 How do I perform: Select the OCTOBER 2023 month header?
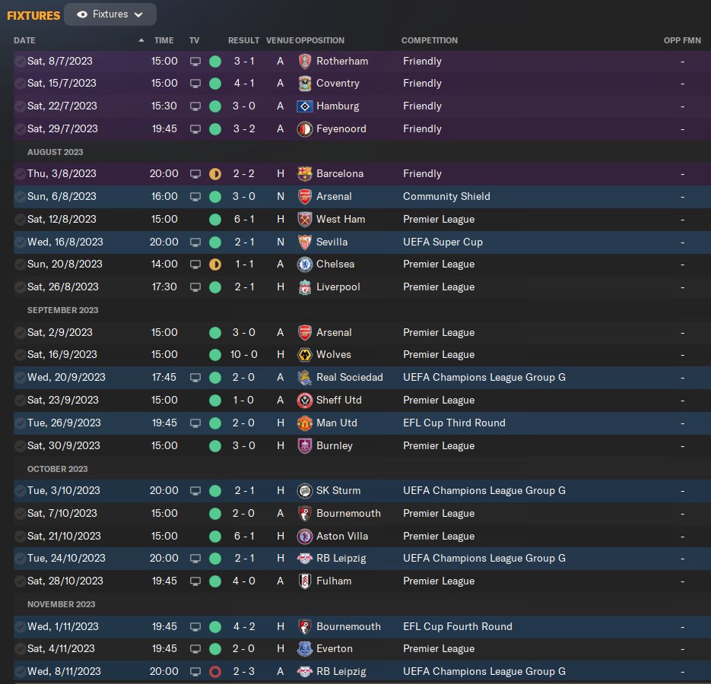pos(57,469)
